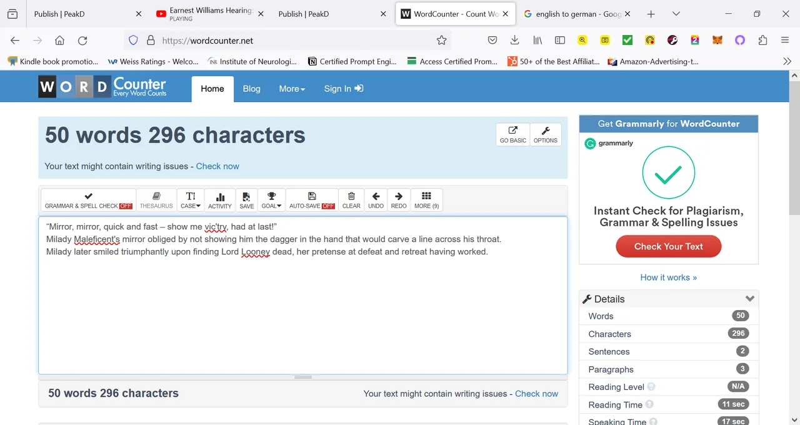This screenshot has height=425, width=800.
Task: Click browser Back arrow
Action: coord(15,41)
